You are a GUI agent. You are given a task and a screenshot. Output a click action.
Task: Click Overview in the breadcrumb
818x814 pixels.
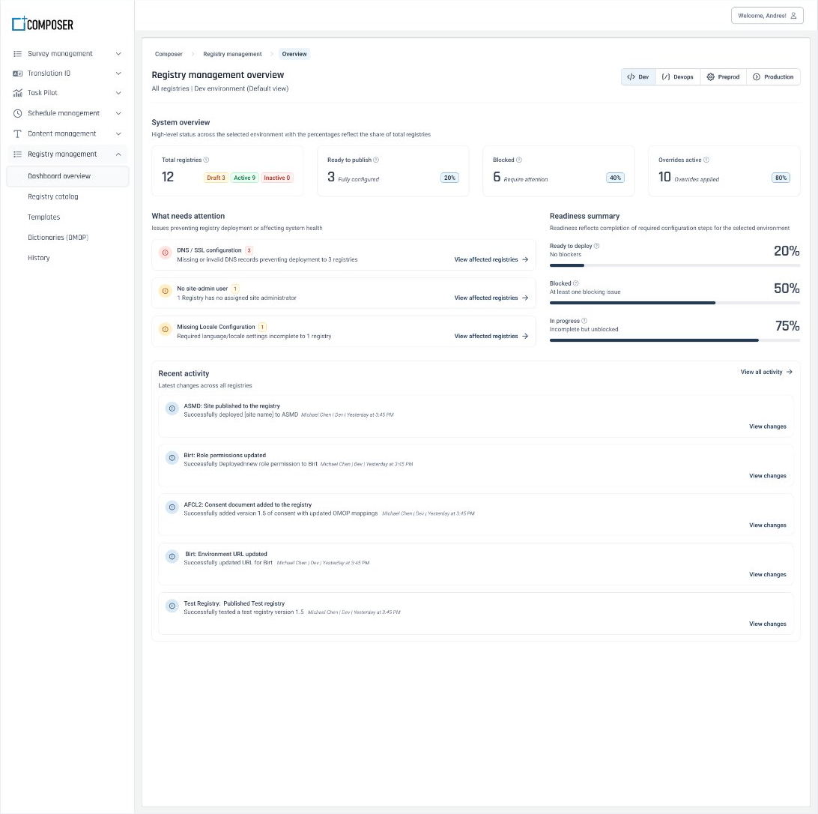click(x=294, y=54)
